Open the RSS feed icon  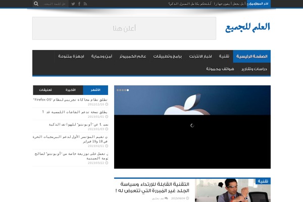point(85,4)
